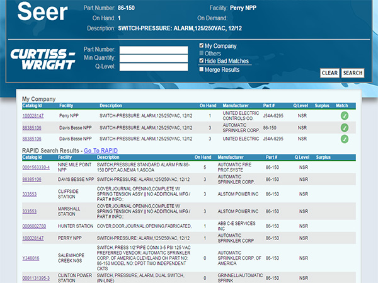Click the green match checkmark for Automatic Sprinkler Corp. row
The height and width of the screenshot is (283, 378).
click(x=345, y=127)
